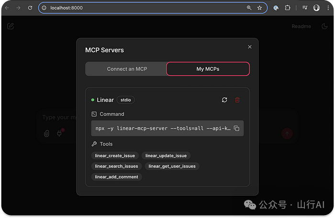Click the linear_update_issue tool tag
This screenshot has height=218, width=335.
click(x=166, y=155)
